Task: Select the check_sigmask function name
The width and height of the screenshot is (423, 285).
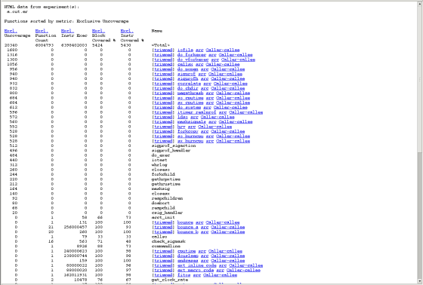Action: pyautogui.click(x=168, y=241)
